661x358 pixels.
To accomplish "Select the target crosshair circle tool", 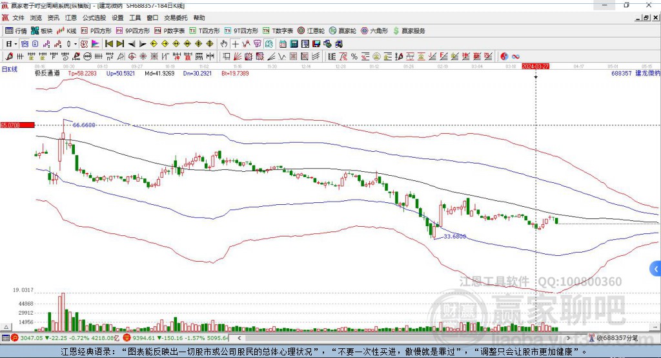I will (x=132, y=56).
